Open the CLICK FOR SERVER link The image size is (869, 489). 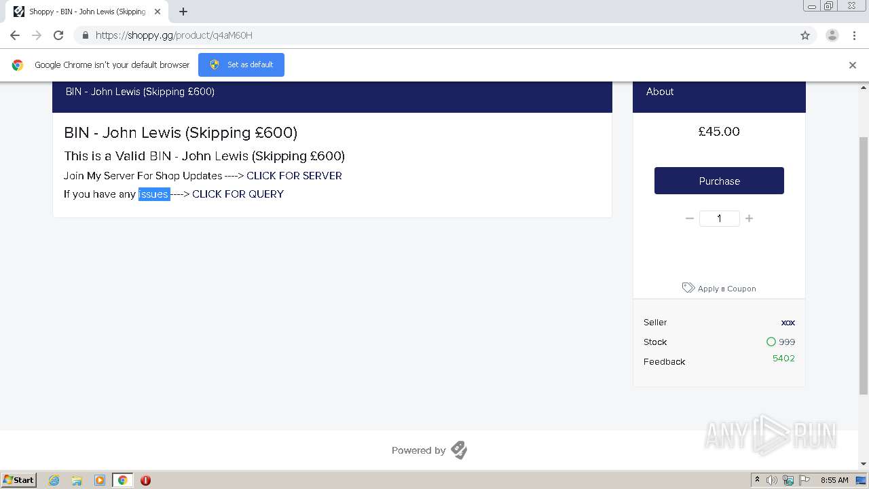[294, 176]
